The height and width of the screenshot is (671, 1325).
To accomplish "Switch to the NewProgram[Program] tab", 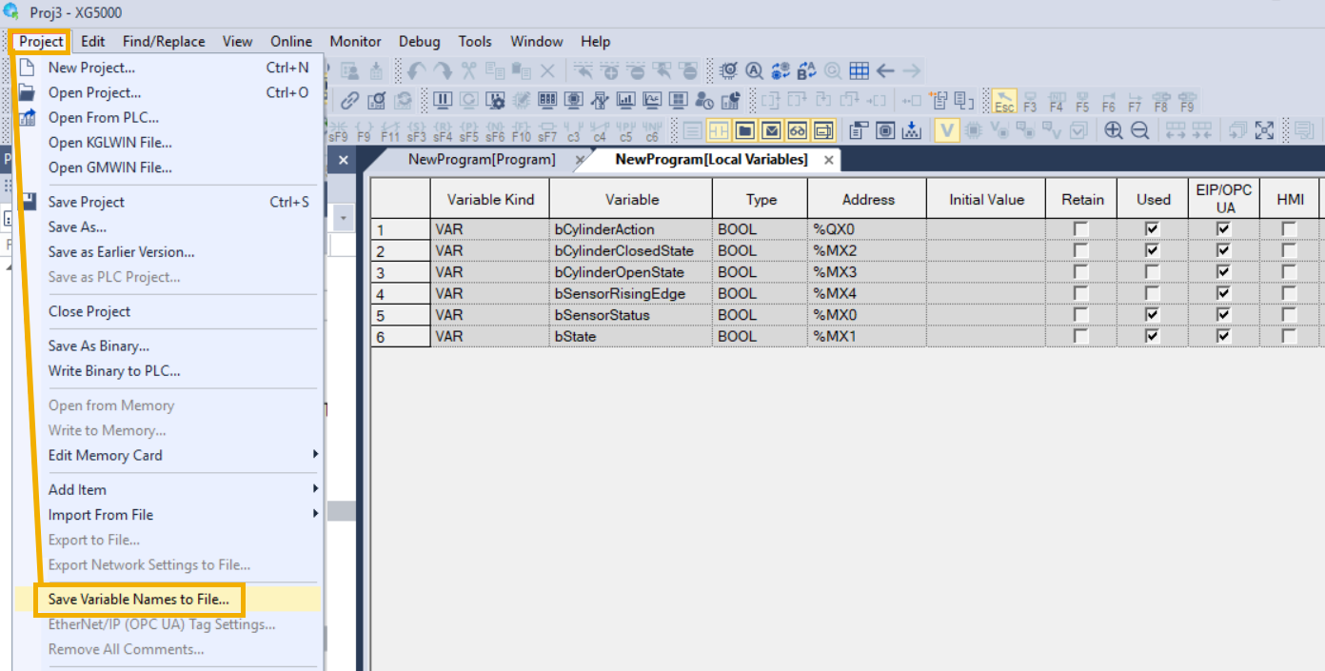I will click(x=482, y=160).
